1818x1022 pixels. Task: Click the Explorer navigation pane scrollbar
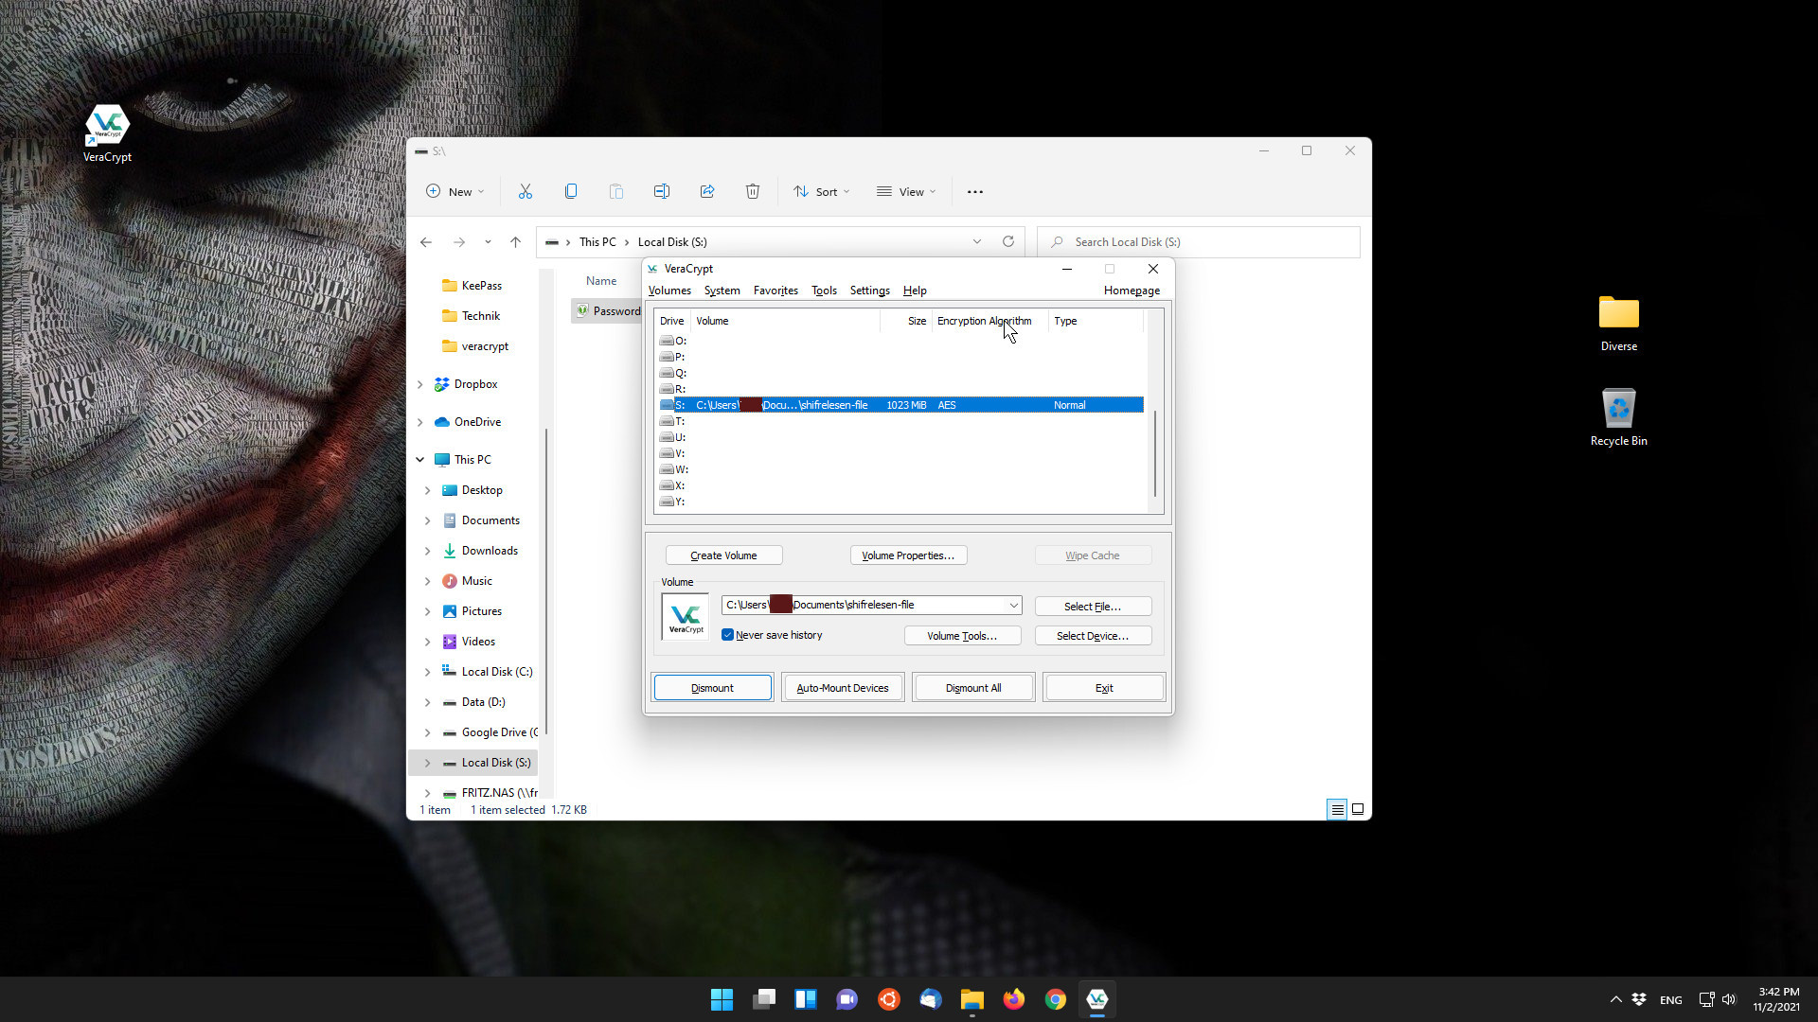click(x=546, y=582)
